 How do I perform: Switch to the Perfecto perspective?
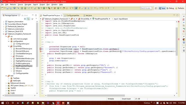click(180, 8)
